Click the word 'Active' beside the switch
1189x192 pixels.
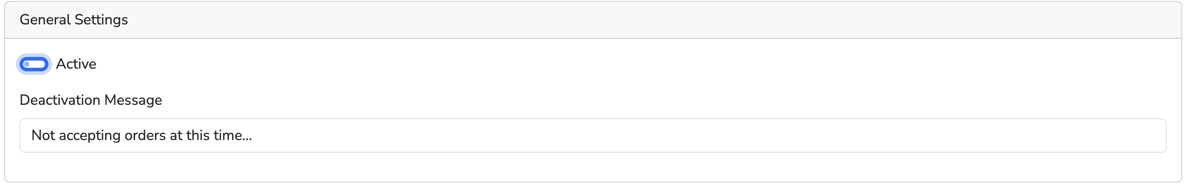(76, 64)
